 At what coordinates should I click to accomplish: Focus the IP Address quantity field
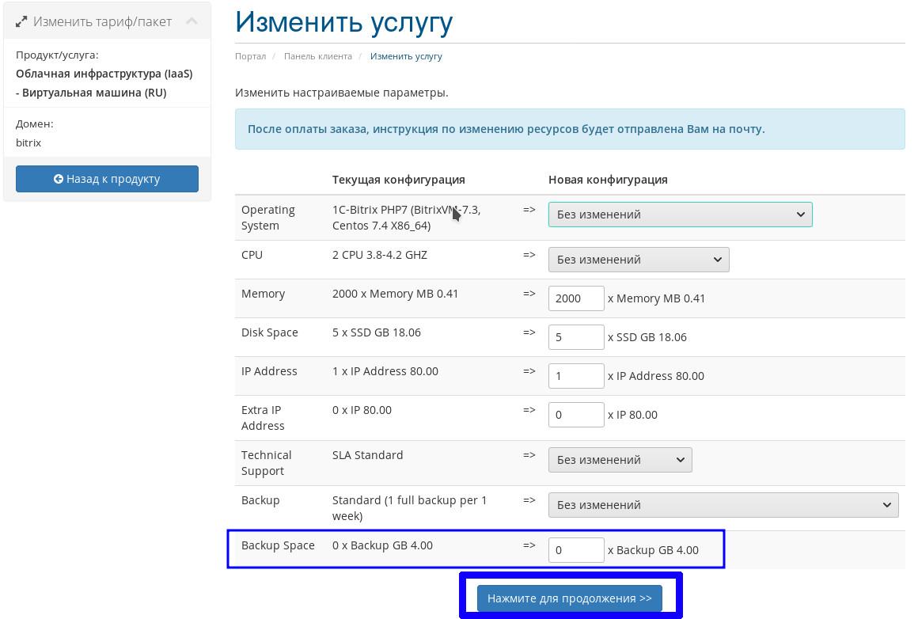coord(576,375)
